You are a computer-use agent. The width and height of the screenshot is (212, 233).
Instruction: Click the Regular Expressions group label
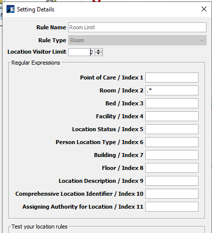point(36,63)
